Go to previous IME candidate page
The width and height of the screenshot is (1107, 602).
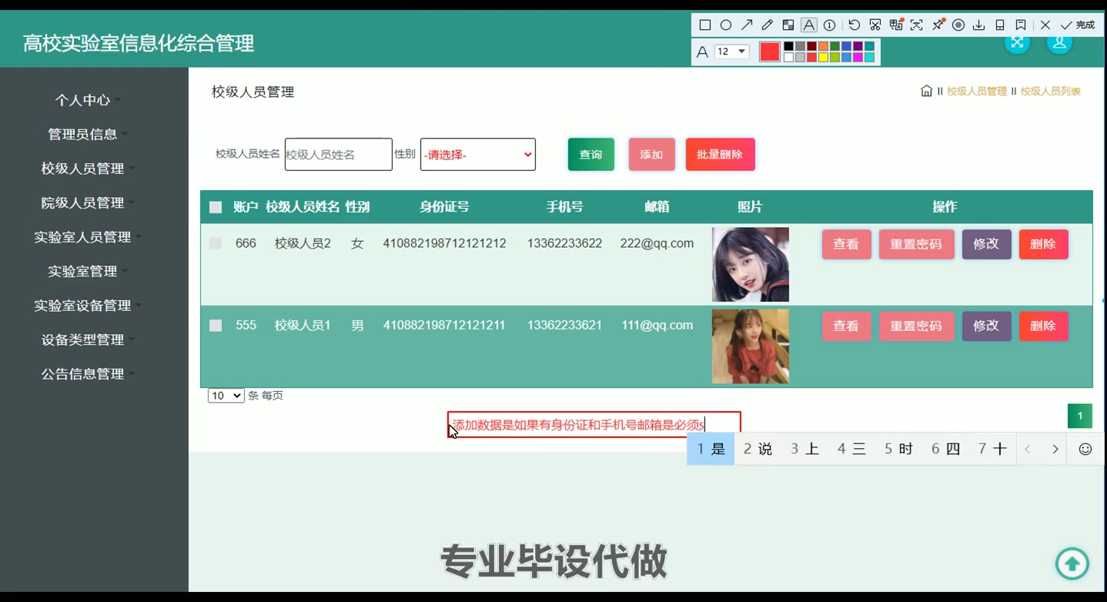1027,449
